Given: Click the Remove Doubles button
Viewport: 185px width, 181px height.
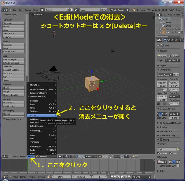Looking at the screenshot, I should tap(13, 95).
